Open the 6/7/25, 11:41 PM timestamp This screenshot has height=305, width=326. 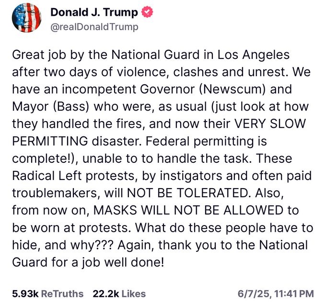point(276,294)
